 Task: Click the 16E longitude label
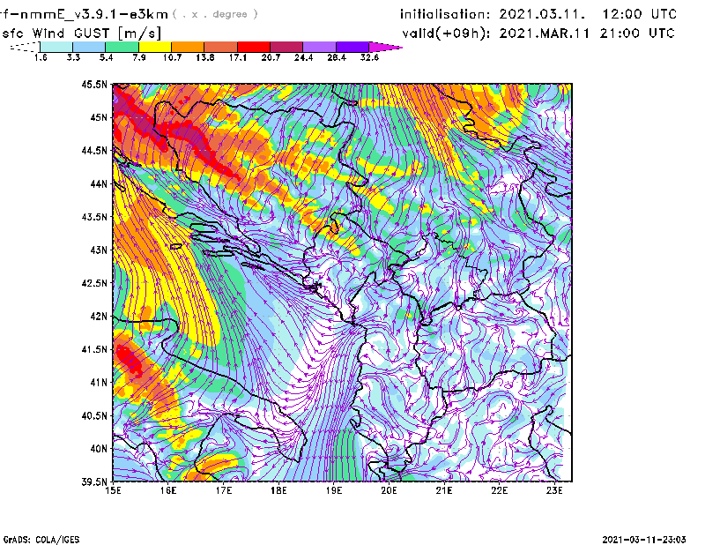tap(168, 490)
